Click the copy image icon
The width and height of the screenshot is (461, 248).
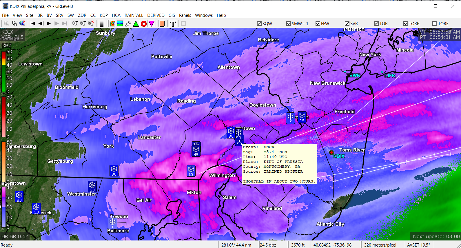(x=14, y=23)
